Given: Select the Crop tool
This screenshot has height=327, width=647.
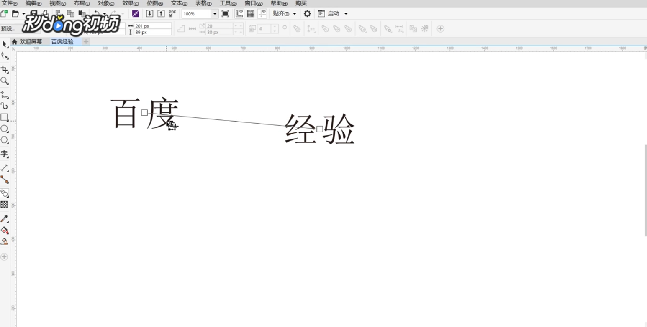Looking at the screenshot, I should [4, 69].
